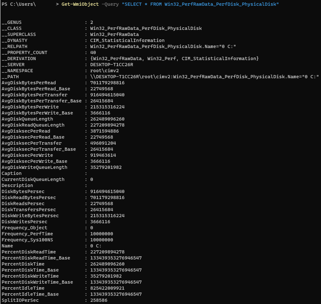The image size is (321, 304).
Task: Click the AvgDiskBytesPerTransfer property name
Action: pyautogui.click(x=34, y=95)
